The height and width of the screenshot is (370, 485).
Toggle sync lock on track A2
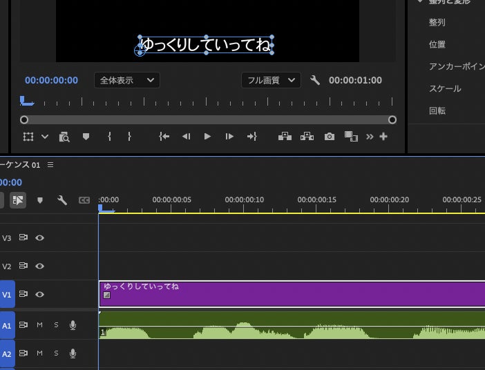(23, 353)
